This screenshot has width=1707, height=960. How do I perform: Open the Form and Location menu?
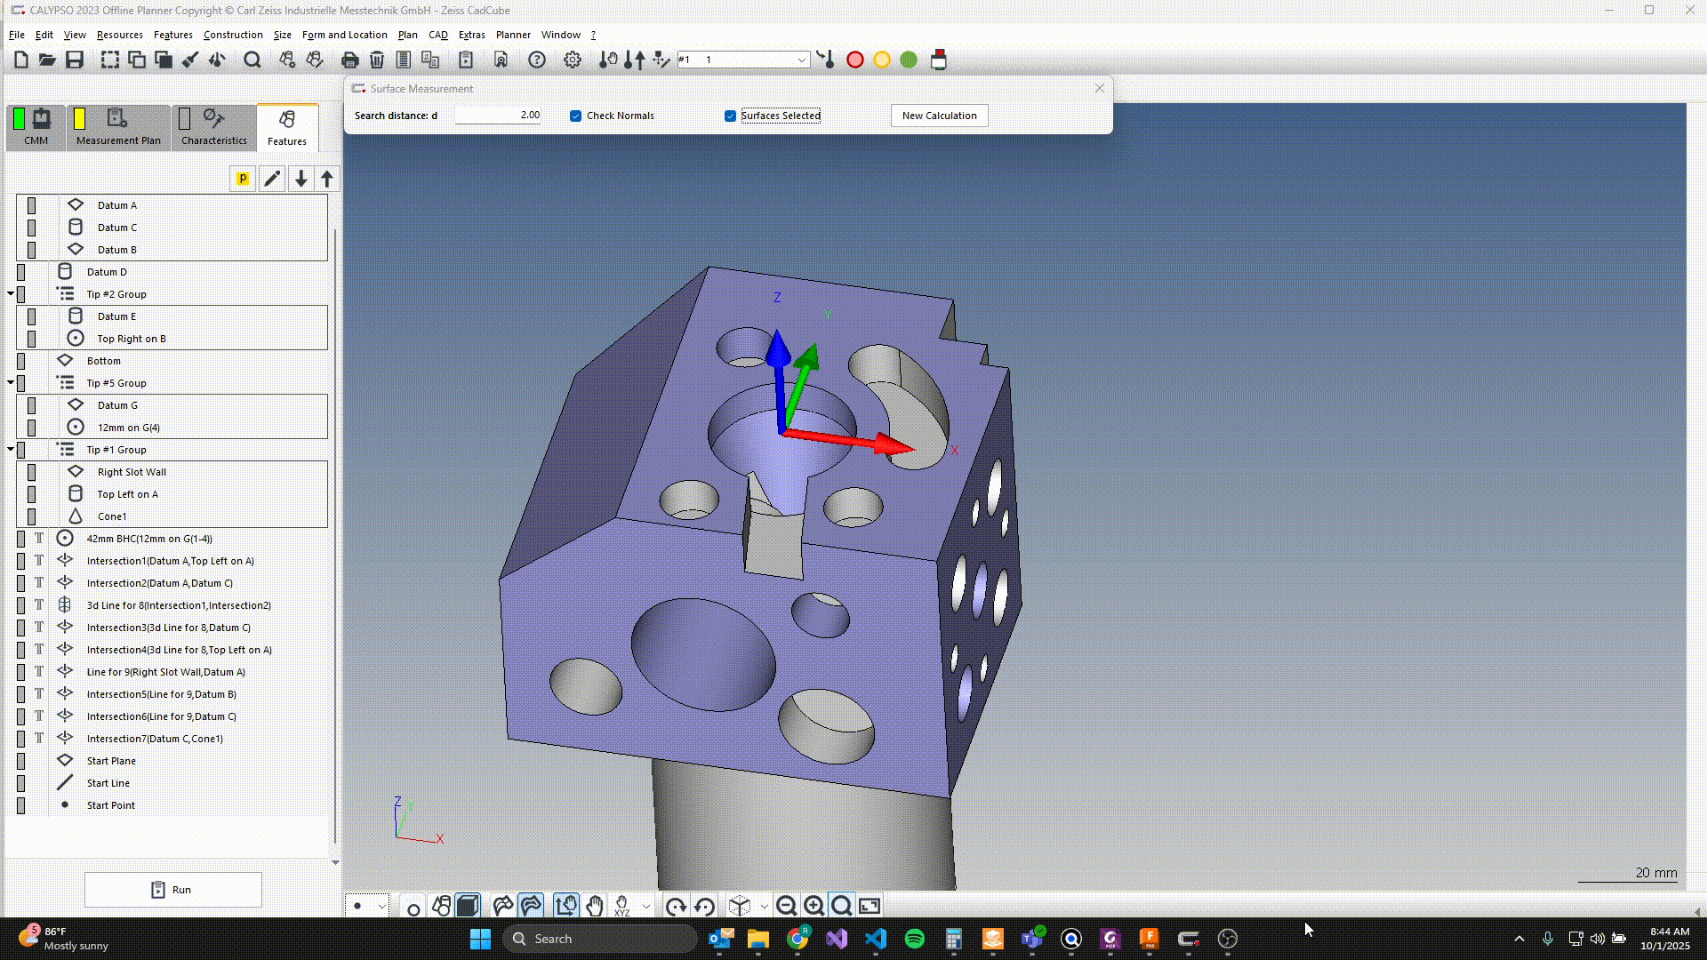(x=344, y=35)
